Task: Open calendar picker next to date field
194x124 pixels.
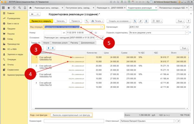Action: pos(91,33)
